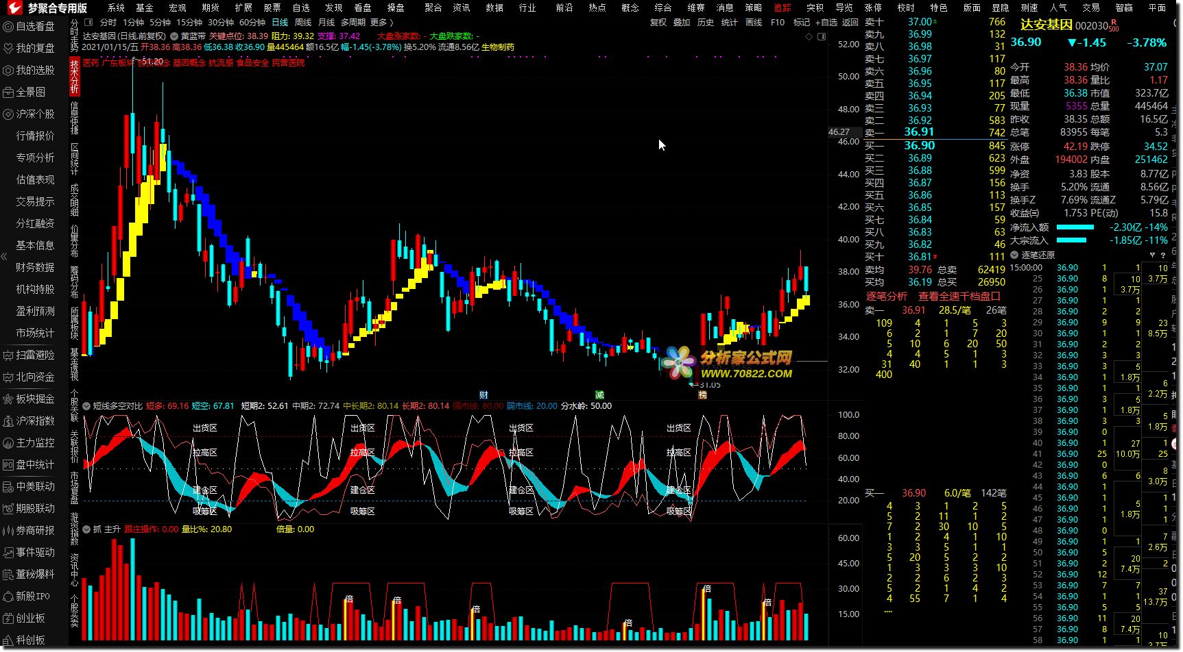Open 中美联动 sidebar entry
The width and height of the screenshot is (1183, 652).
pos(29,486)
